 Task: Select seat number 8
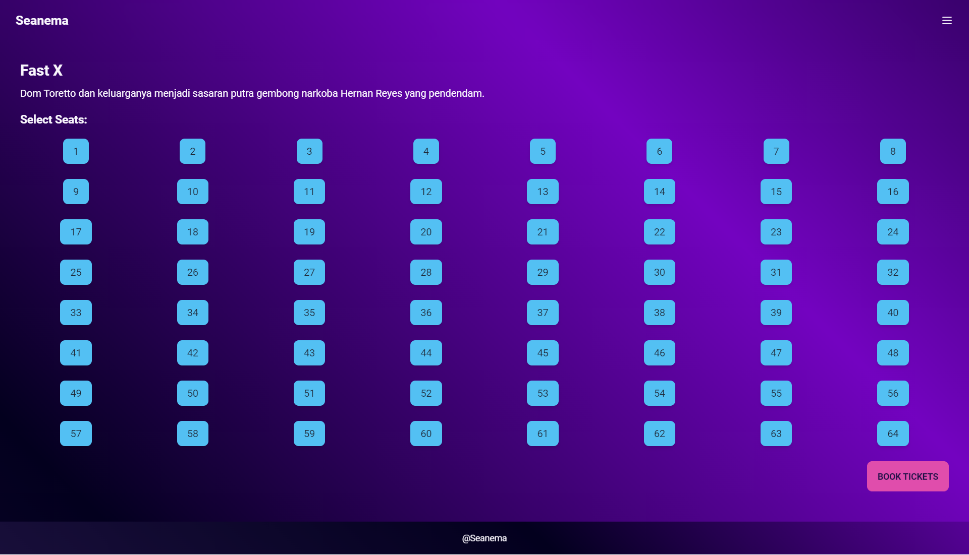[x=893, y=151]
